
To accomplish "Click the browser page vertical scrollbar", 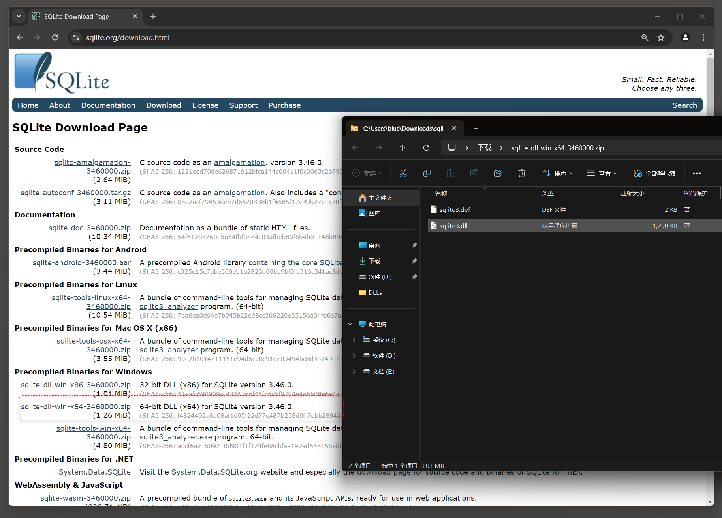I will coord(711,277).
